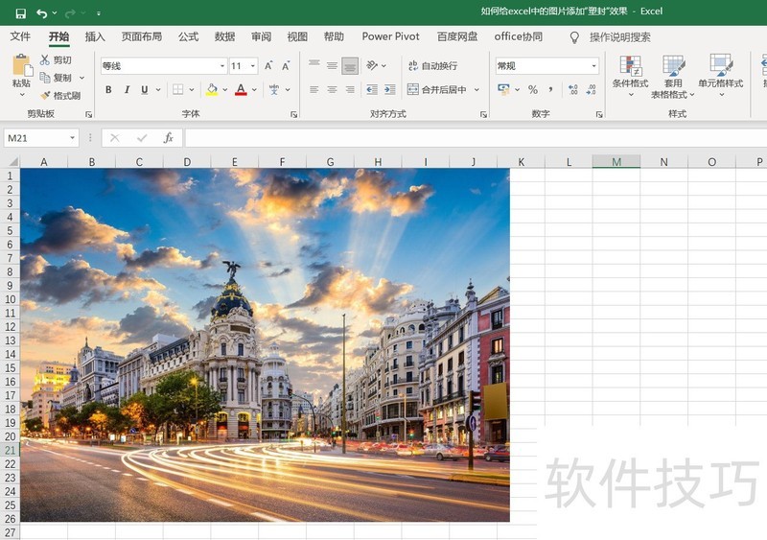The height and width of the screenshot is (540, 767).
Task: Toggle Underline formatting
Action: pyautogui.click(x=145, y=89)
